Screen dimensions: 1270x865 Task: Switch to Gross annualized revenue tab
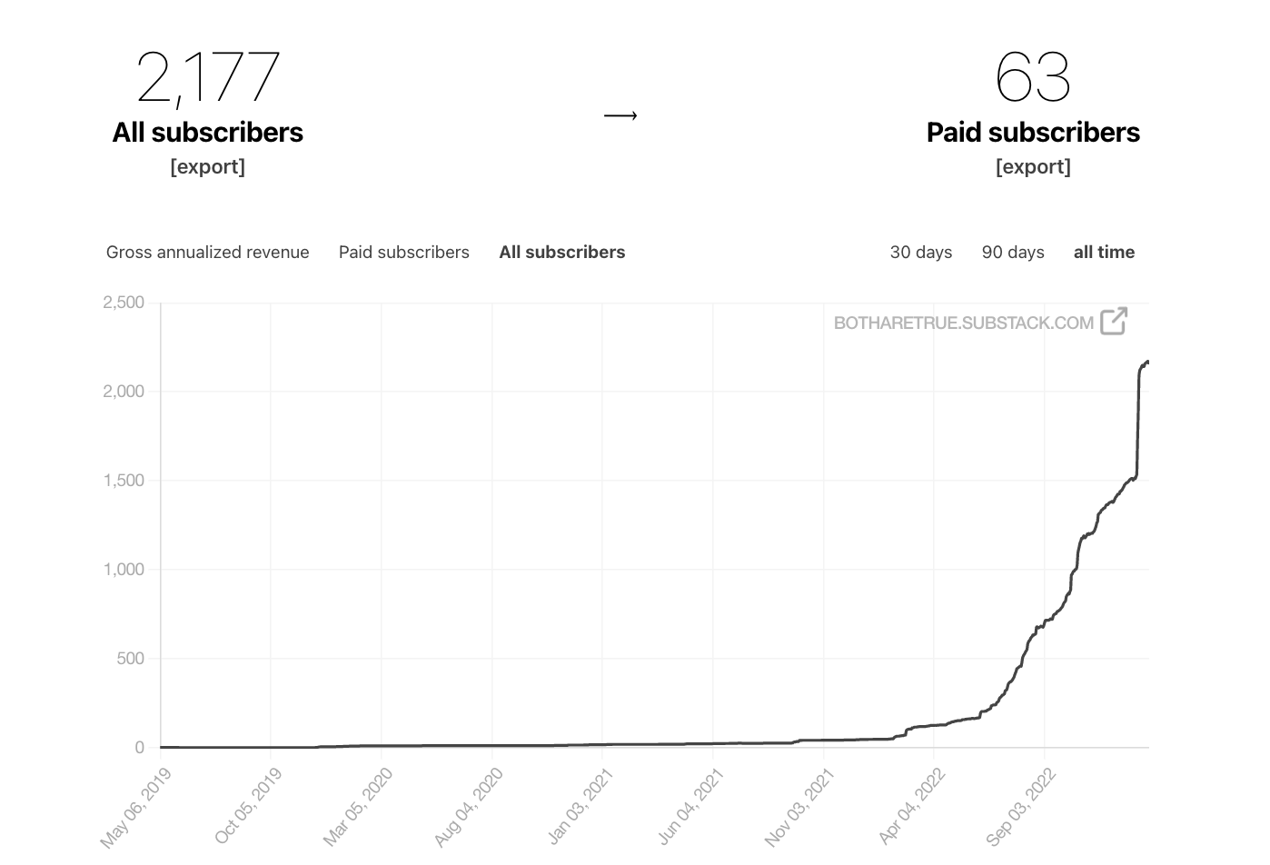pyautogui.click(x=207, y=252)
